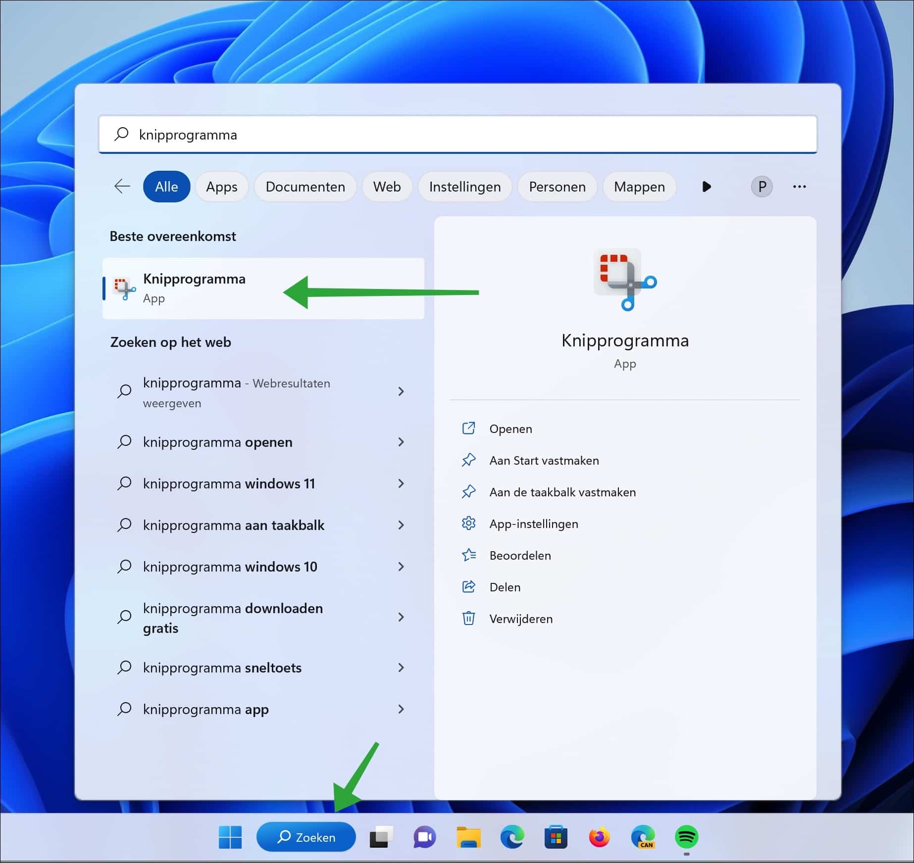914x863 pixels.
Task: Share the app using the Delen icon
Action: [469, 587]
